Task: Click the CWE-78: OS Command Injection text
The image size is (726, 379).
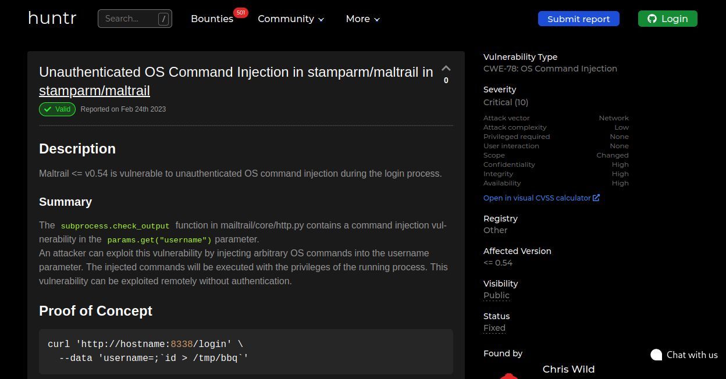Action: point(550,69)
